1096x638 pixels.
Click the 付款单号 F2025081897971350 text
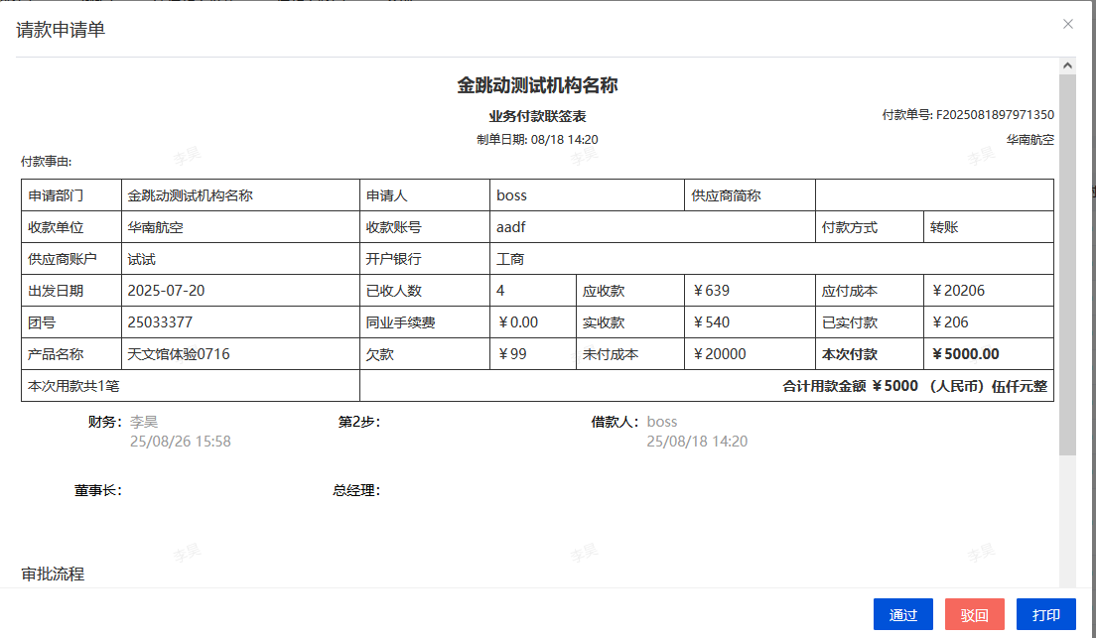click(x=968, y=115)
